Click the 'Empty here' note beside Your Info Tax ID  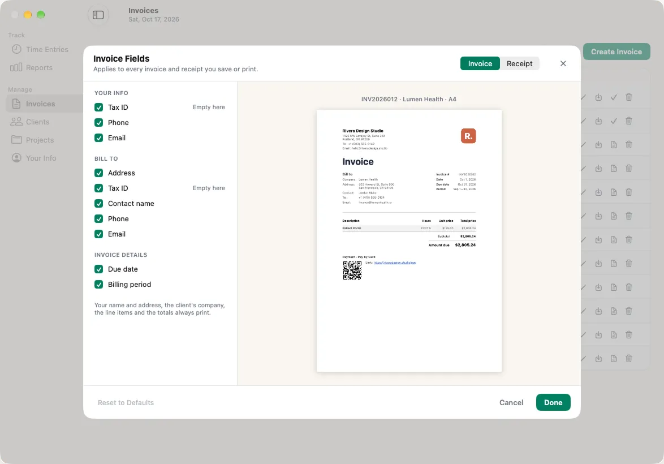coord(209,107)
